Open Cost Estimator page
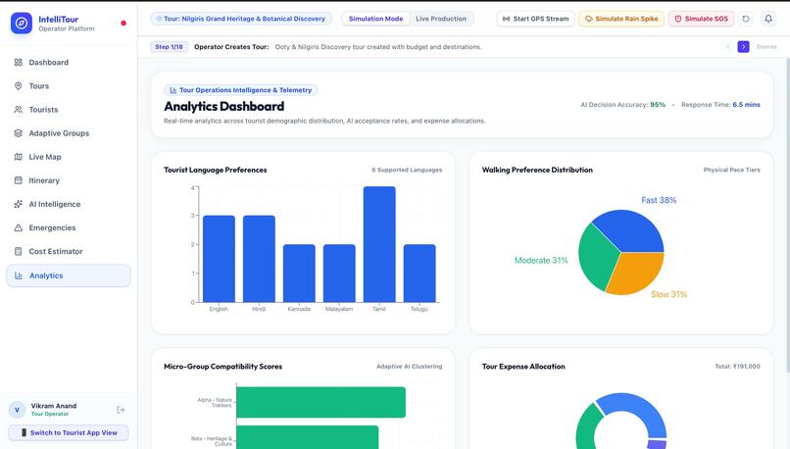 (x=68, y=251)
